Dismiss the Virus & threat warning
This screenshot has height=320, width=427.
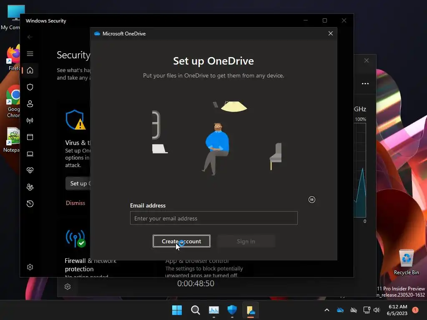pos(75,203)
